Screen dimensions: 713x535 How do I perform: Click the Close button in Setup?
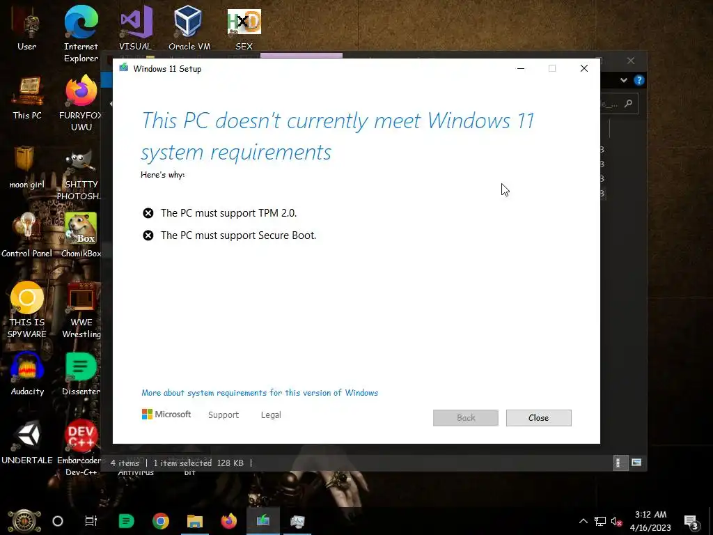pyautogui.click(x=539, y=418)
